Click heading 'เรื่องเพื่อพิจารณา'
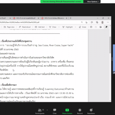 click(x=9, y=85)
